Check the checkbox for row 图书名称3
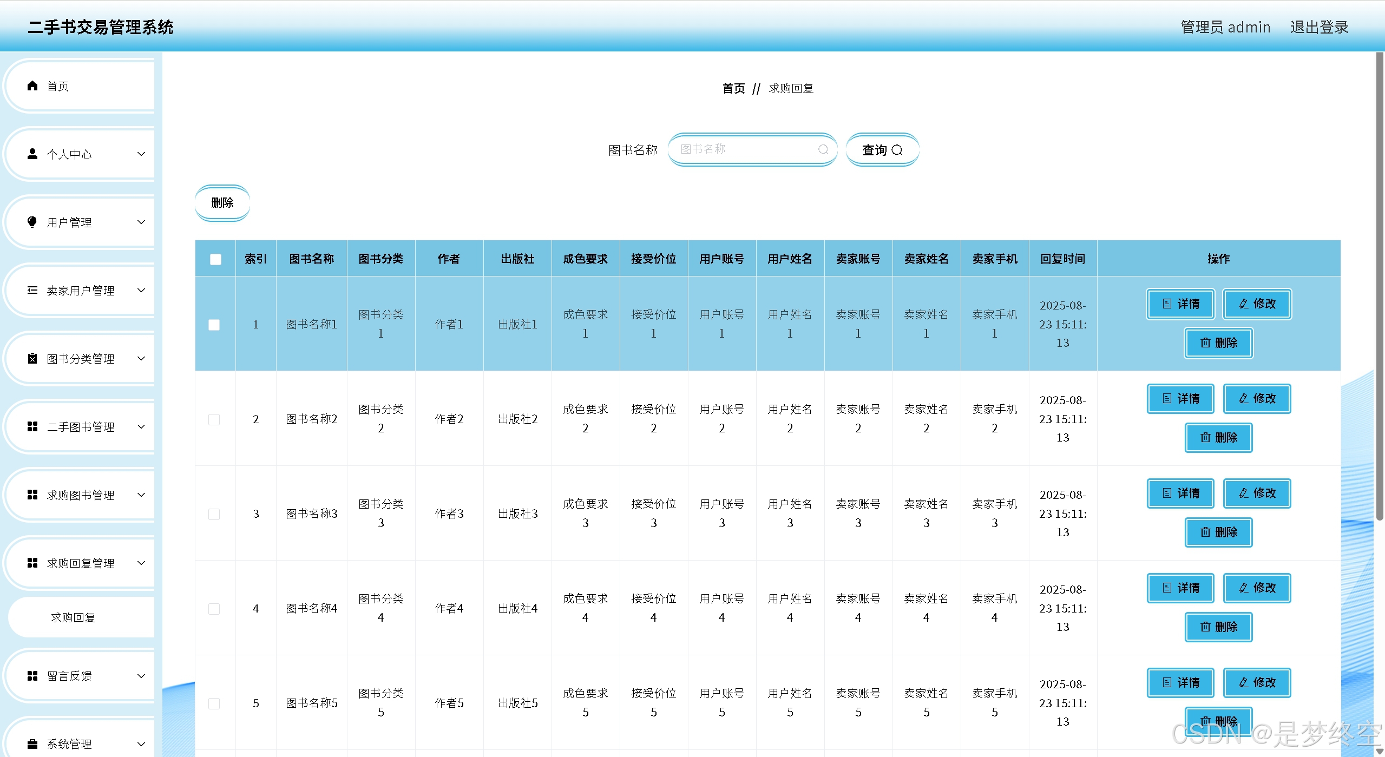 coord(214,514)
